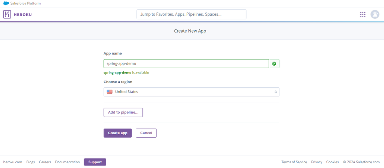
Task: Open the Careers footer link
Action: point(45,162)
